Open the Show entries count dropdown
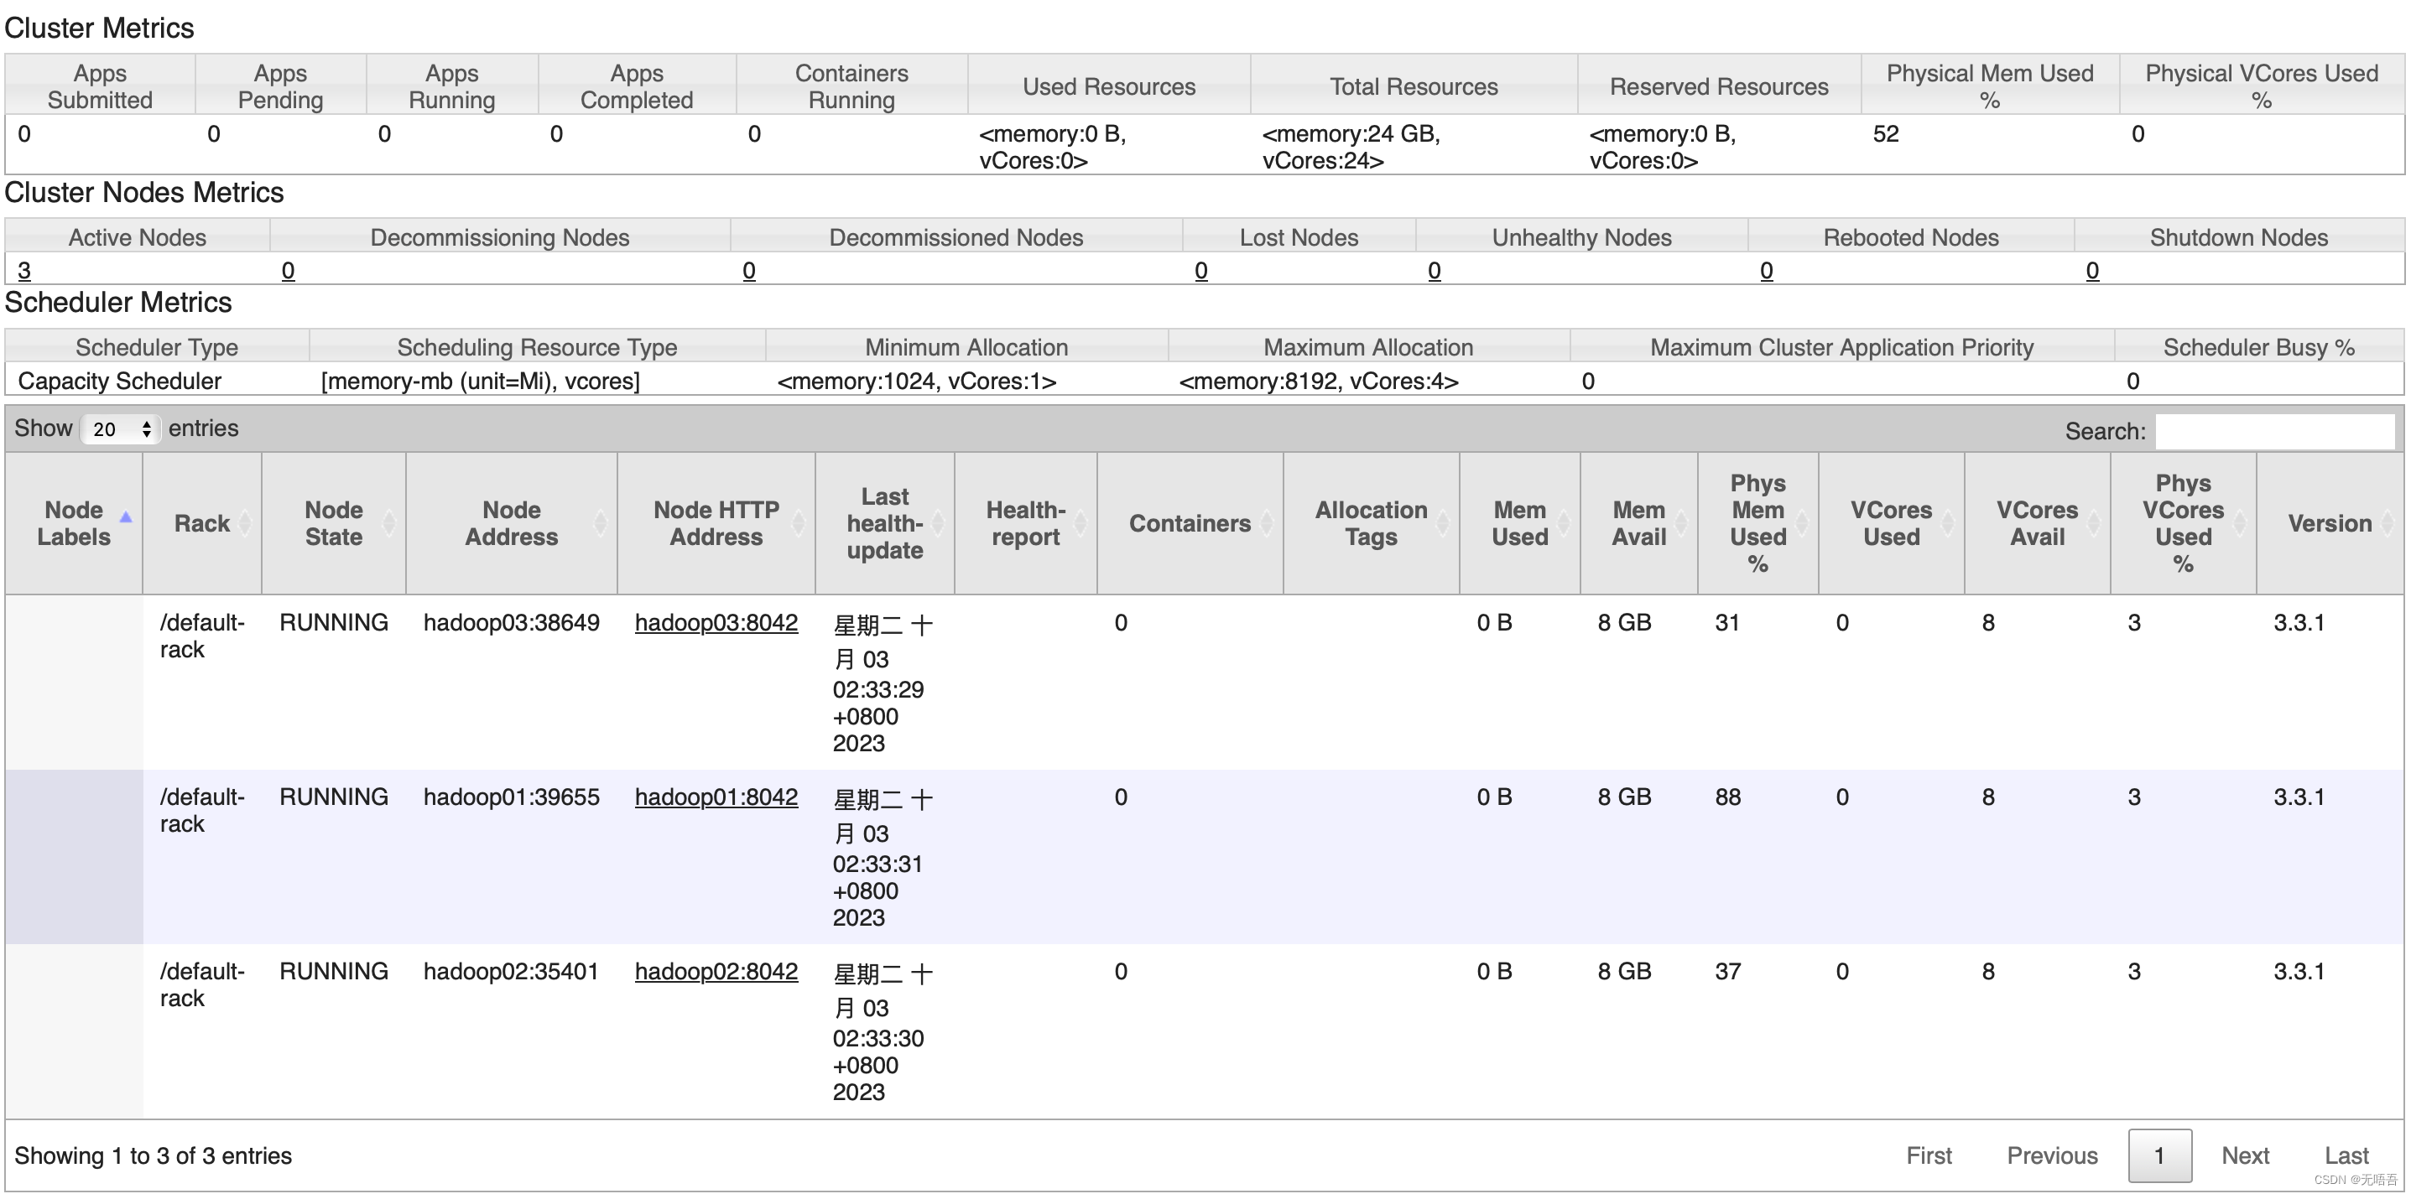2411x1194 pixels. (x=121, y=428)
